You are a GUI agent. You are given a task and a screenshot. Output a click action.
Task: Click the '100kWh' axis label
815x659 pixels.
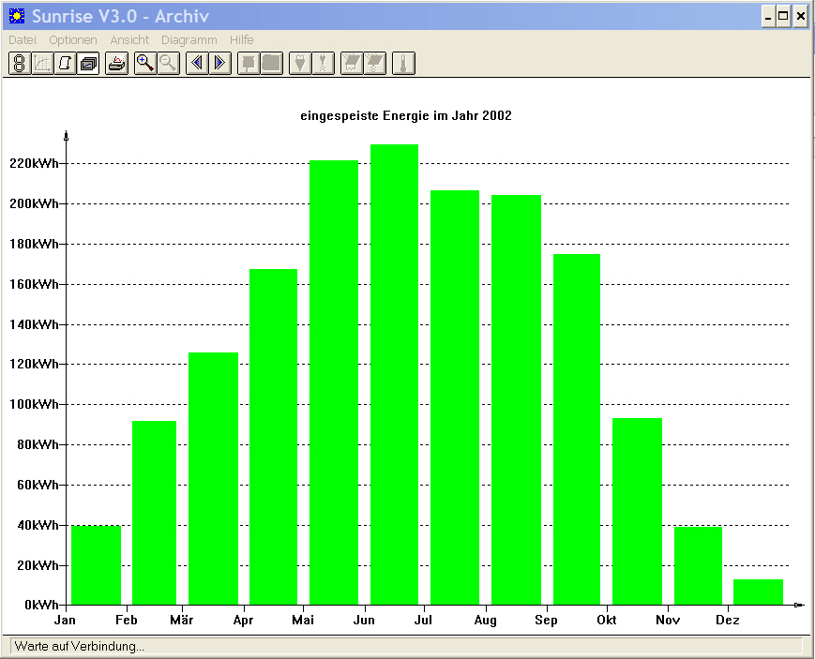(x=34, y=404)
